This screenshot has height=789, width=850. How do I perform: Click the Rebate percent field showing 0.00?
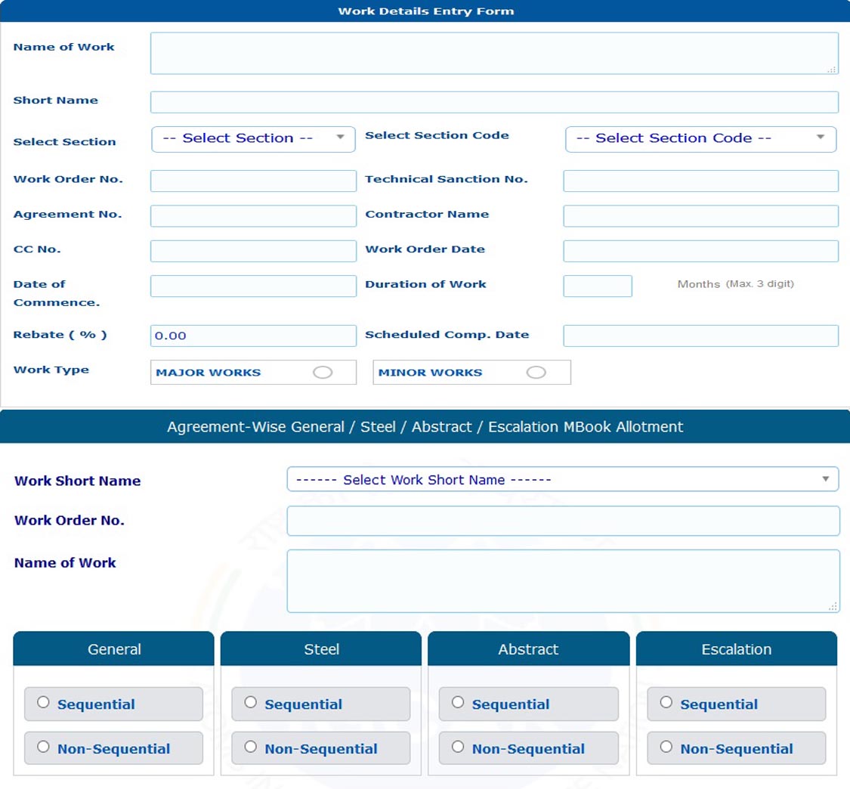[x=253, y=336]
